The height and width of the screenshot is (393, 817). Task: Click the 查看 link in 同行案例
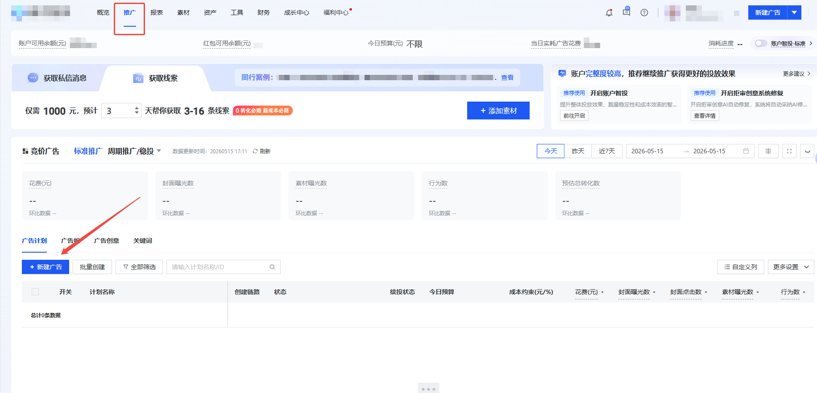click(x=507, y=78)
